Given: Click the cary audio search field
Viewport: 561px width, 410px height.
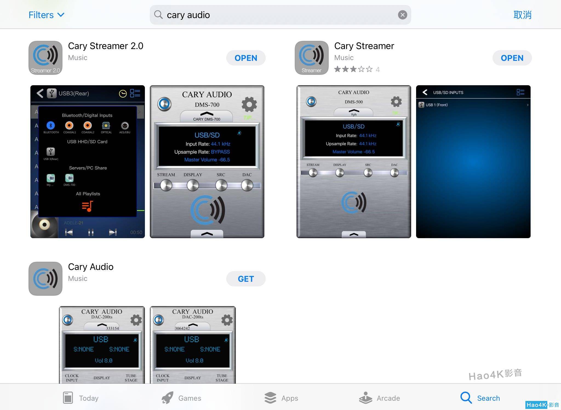Looking at the screenshot, I should [x=280, y=15].
